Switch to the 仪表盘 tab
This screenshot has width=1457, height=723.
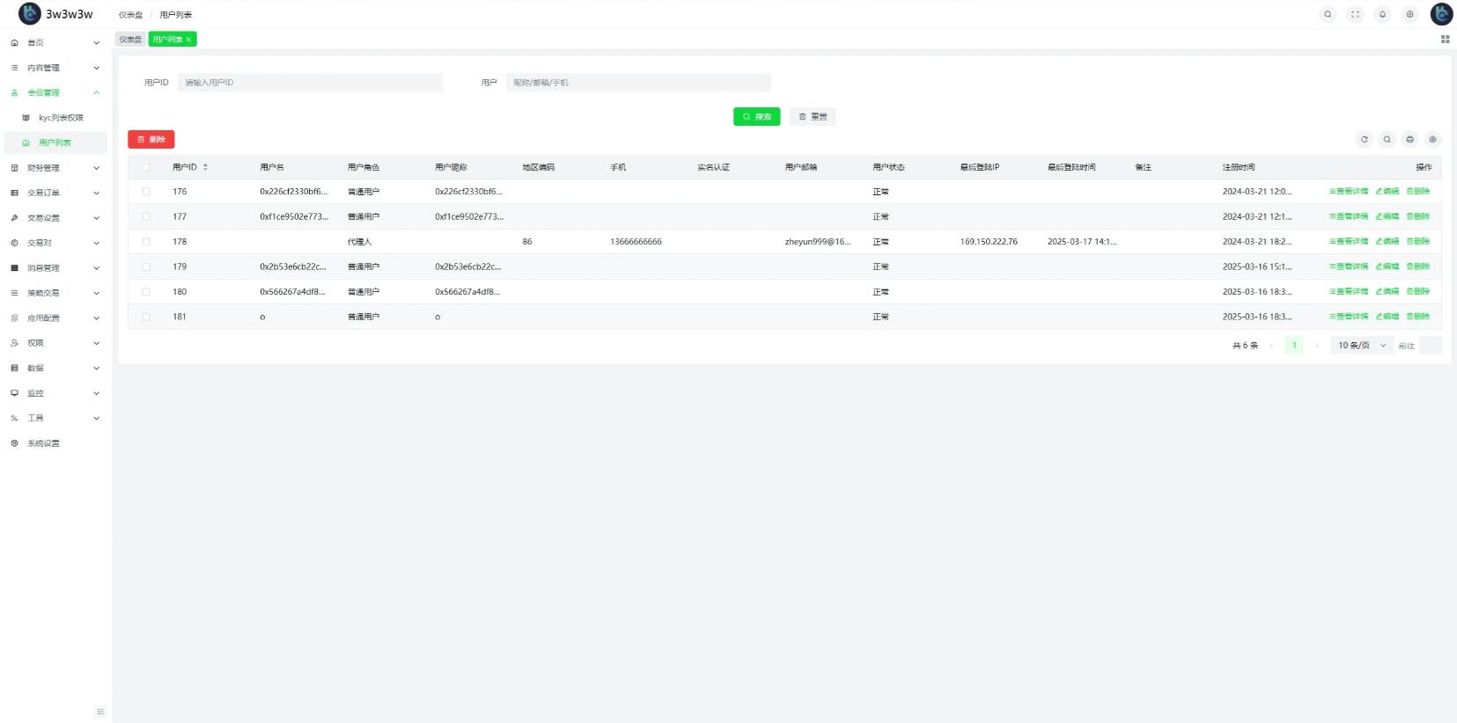pyautogui.click(x=130, y=40)
